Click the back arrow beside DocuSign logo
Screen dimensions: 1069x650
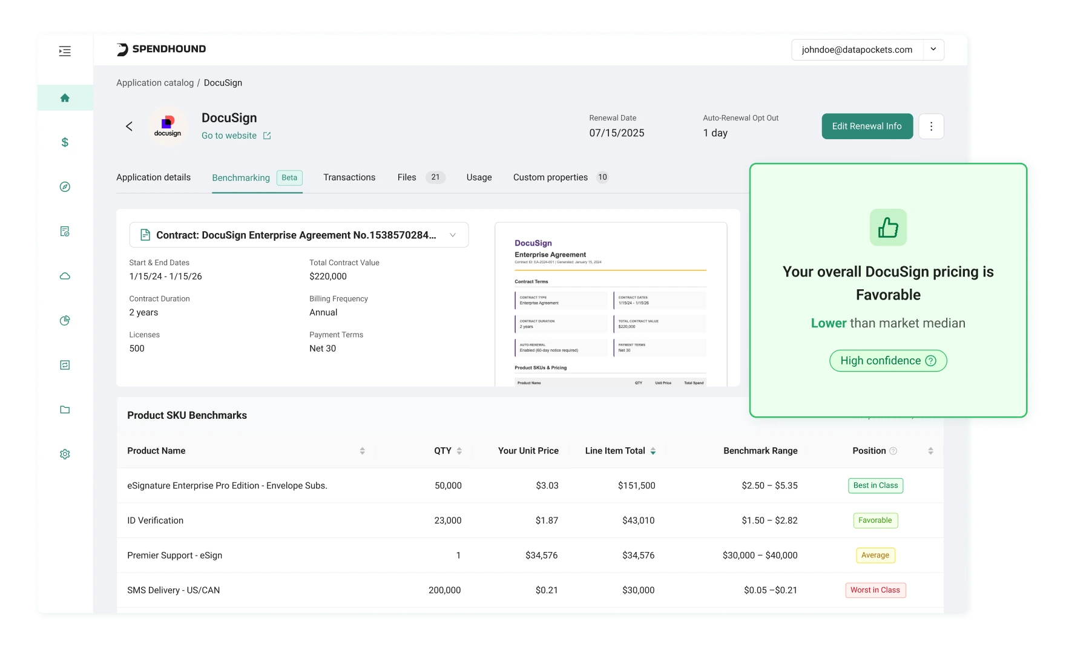[129, 126]
